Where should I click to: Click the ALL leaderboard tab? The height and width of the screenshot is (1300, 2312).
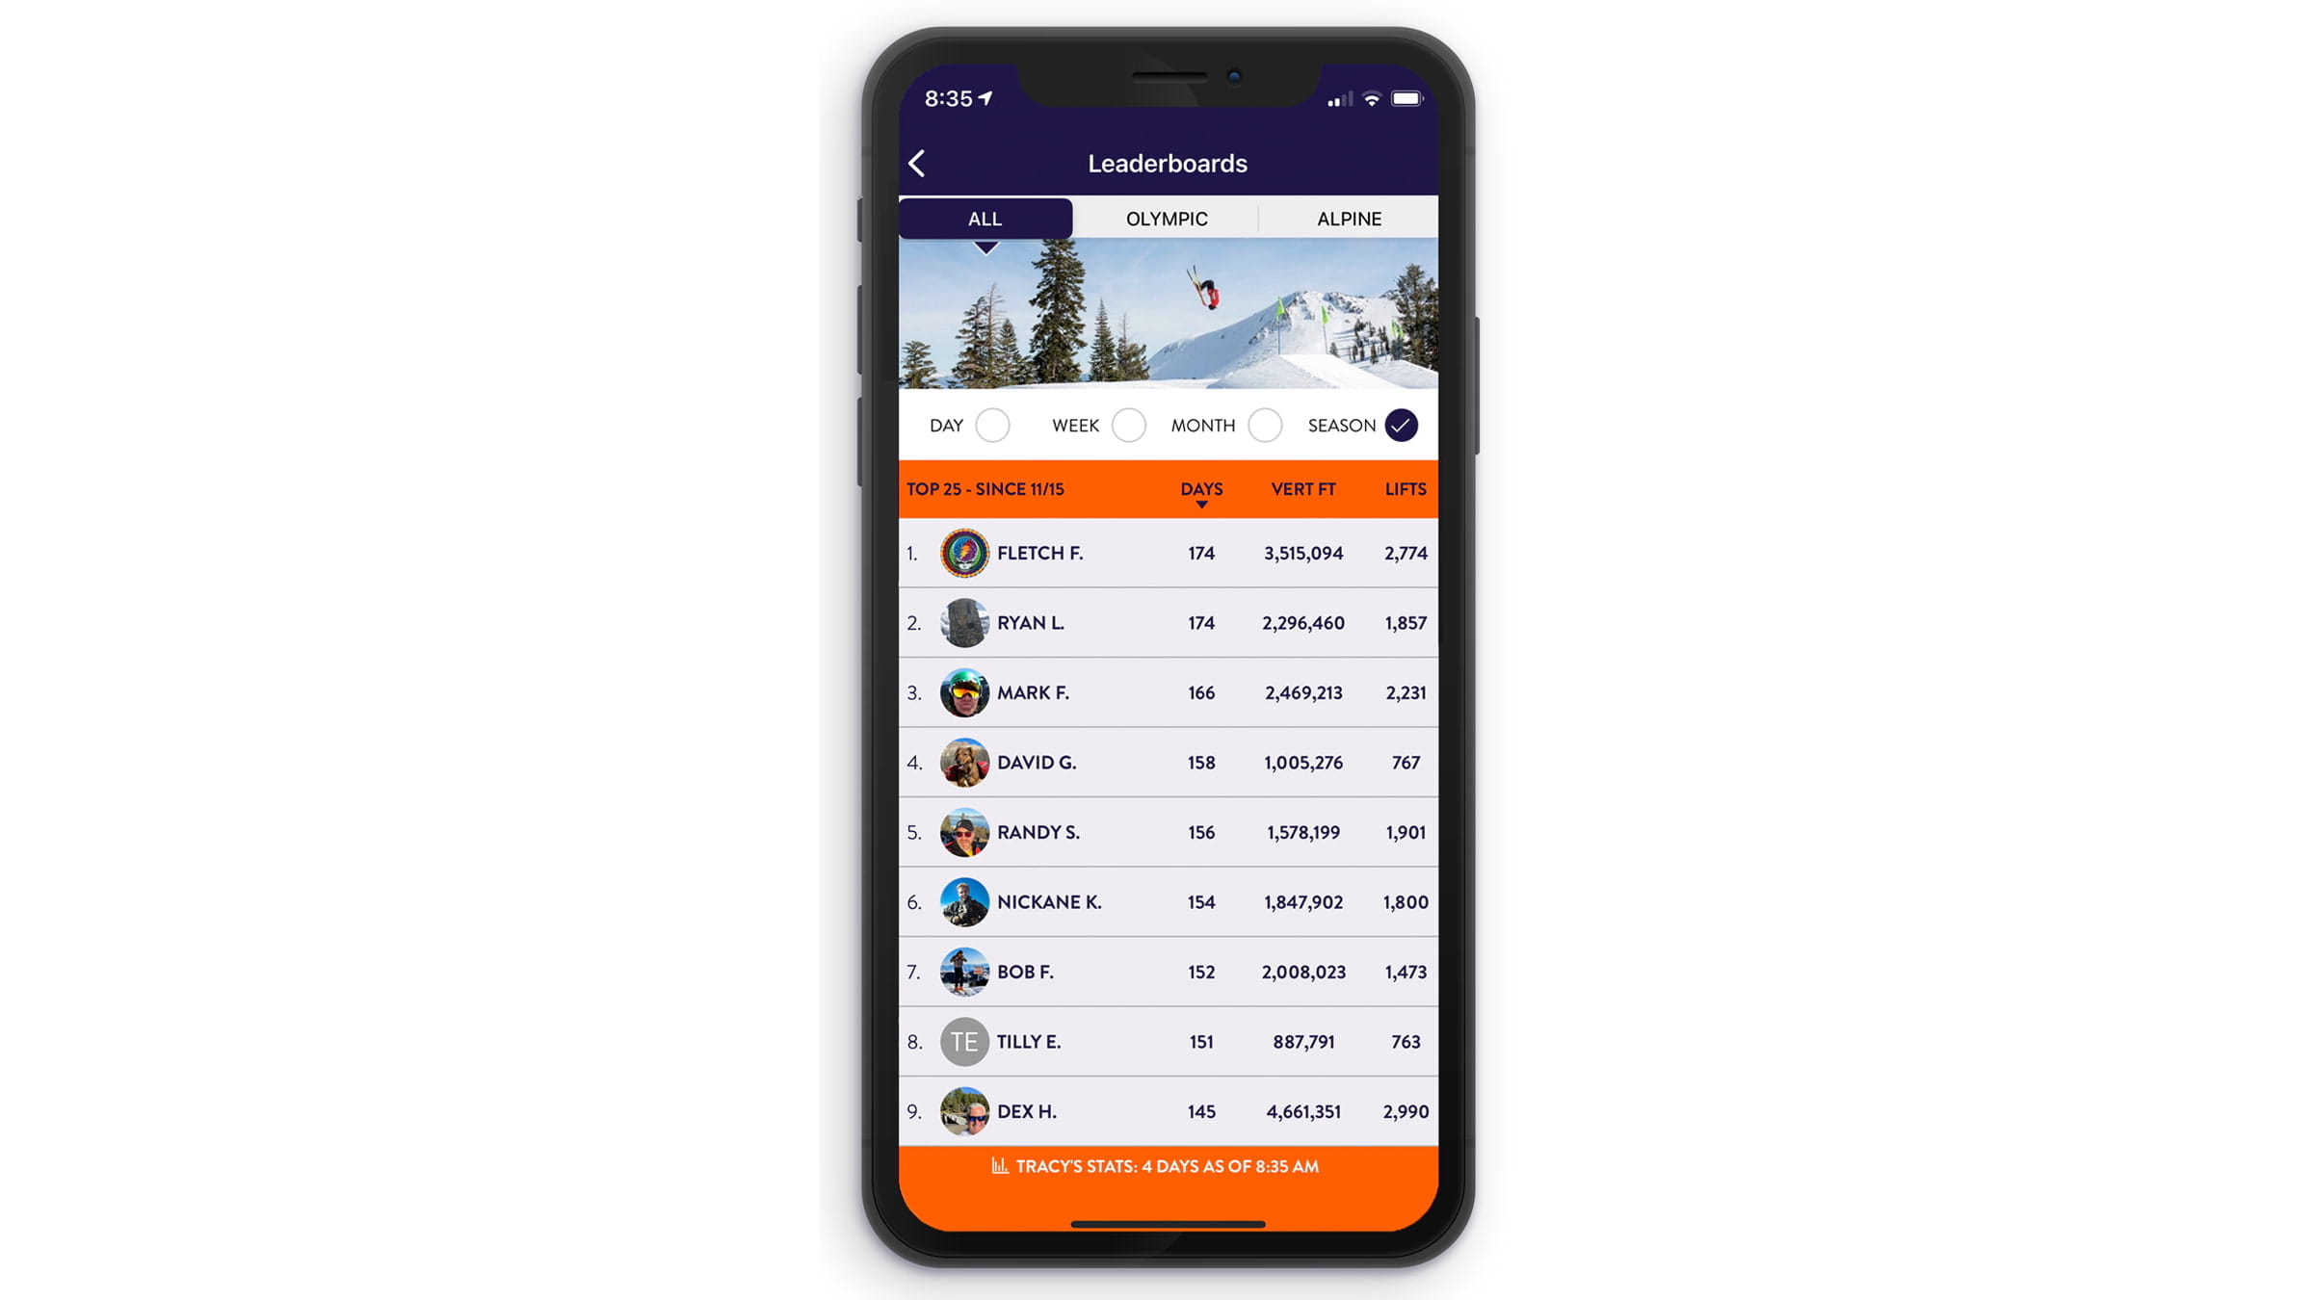tap(983, 218)
